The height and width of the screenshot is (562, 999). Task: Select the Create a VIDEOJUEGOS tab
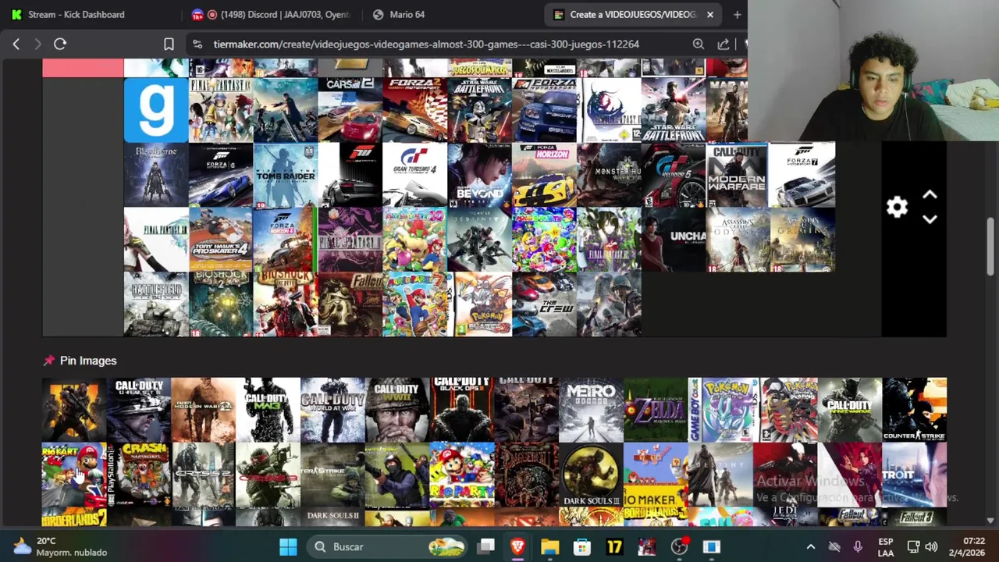[632, 14]
